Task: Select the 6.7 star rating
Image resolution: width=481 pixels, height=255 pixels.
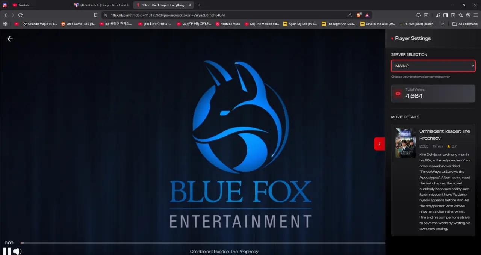Action: (452, 146)
